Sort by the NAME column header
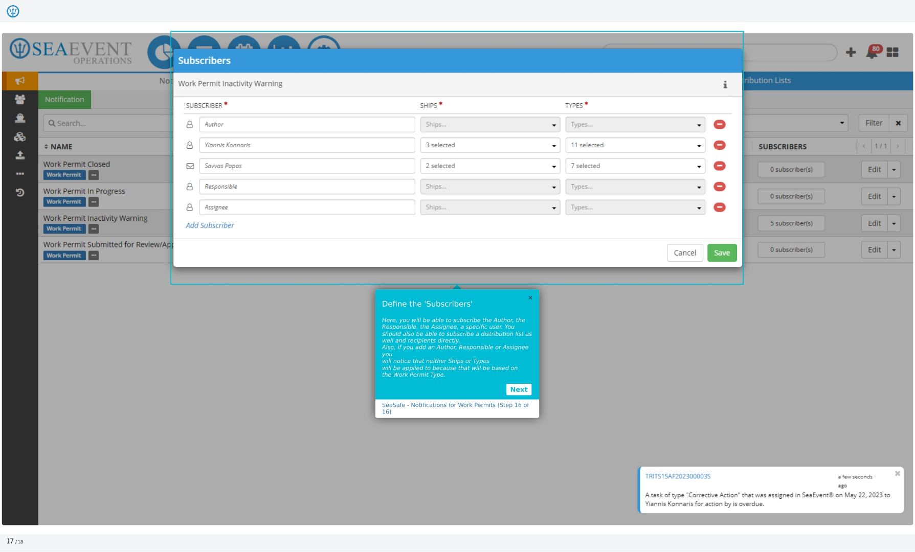915x552 pixels. coord(58,147)
